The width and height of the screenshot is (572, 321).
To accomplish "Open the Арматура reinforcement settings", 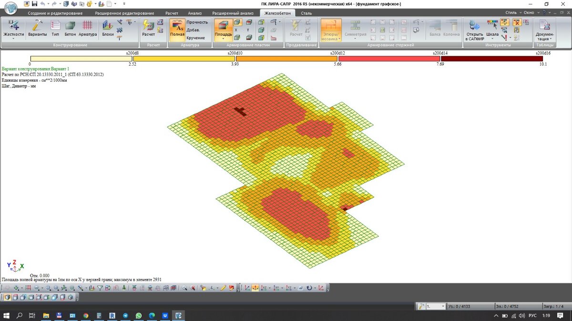I will (x=88, y=29).
